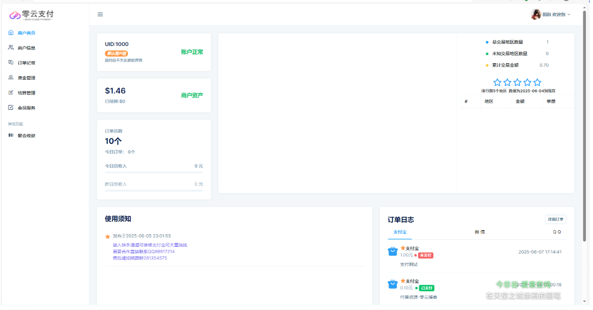
Task: Open the user dropdown arrow beside 欢迎您
Action: [x=569, y=14]
